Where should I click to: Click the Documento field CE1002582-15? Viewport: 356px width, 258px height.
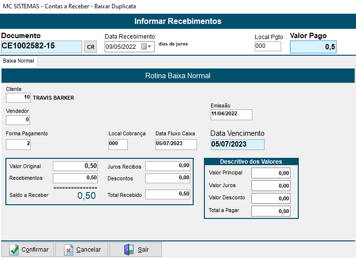[x=42, y=46]
